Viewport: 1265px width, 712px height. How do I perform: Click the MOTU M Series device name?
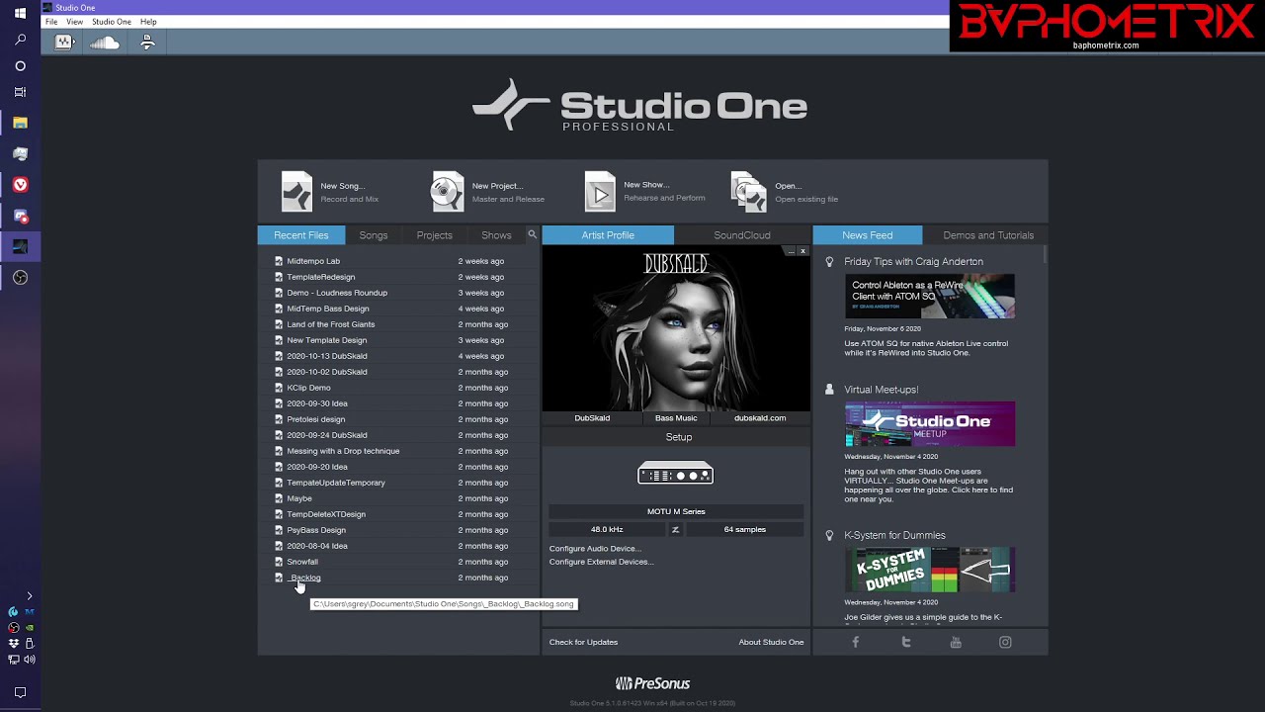(x=676, y=511)
